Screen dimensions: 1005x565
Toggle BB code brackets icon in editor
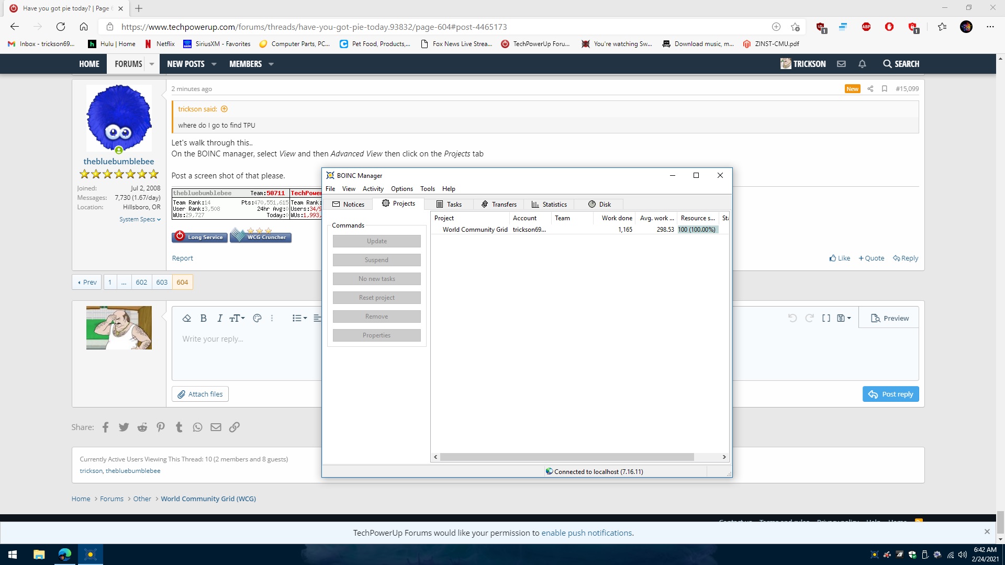[x=826, y=318]
